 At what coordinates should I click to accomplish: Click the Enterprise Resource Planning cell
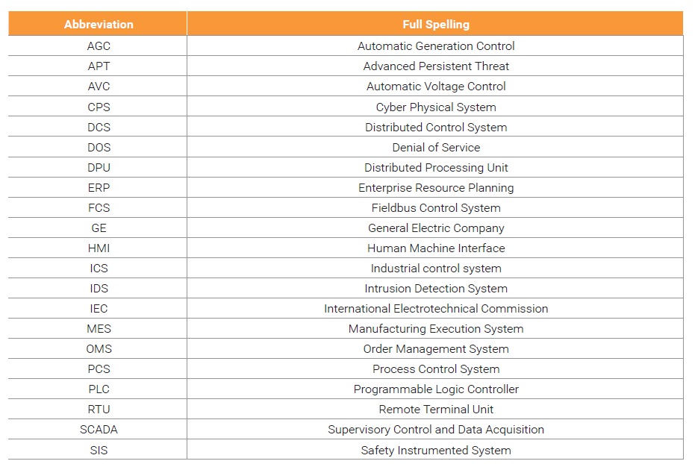point(436,188)
